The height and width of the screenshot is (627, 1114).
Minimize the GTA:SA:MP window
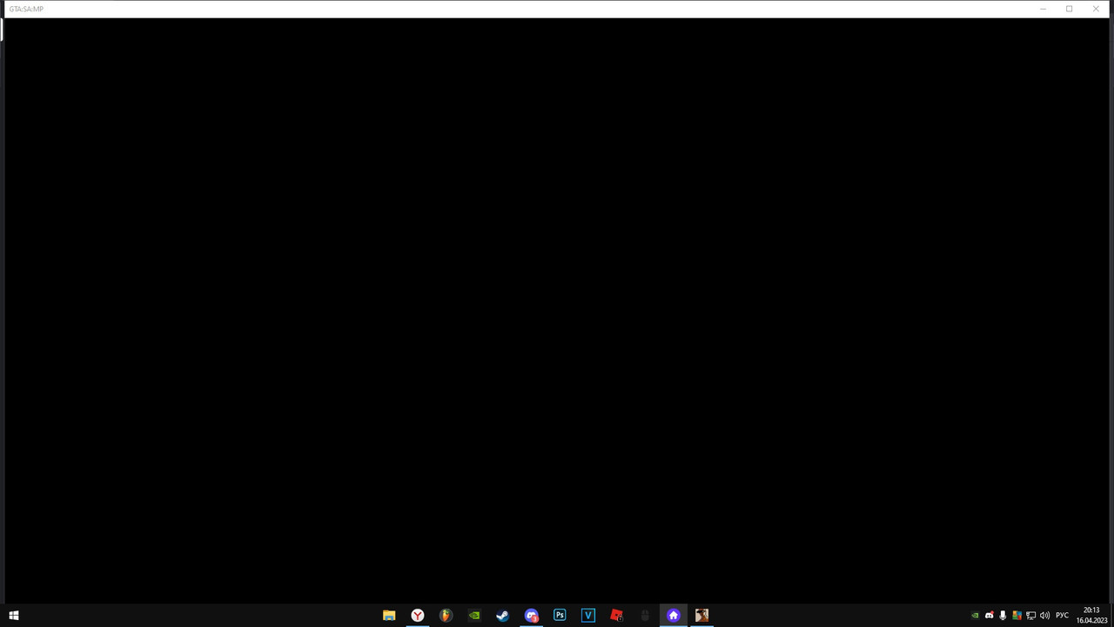(x=1043, y=9)
